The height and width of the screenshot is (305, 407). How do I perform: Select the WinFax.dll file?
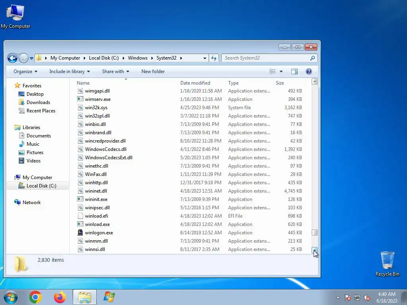95,174
